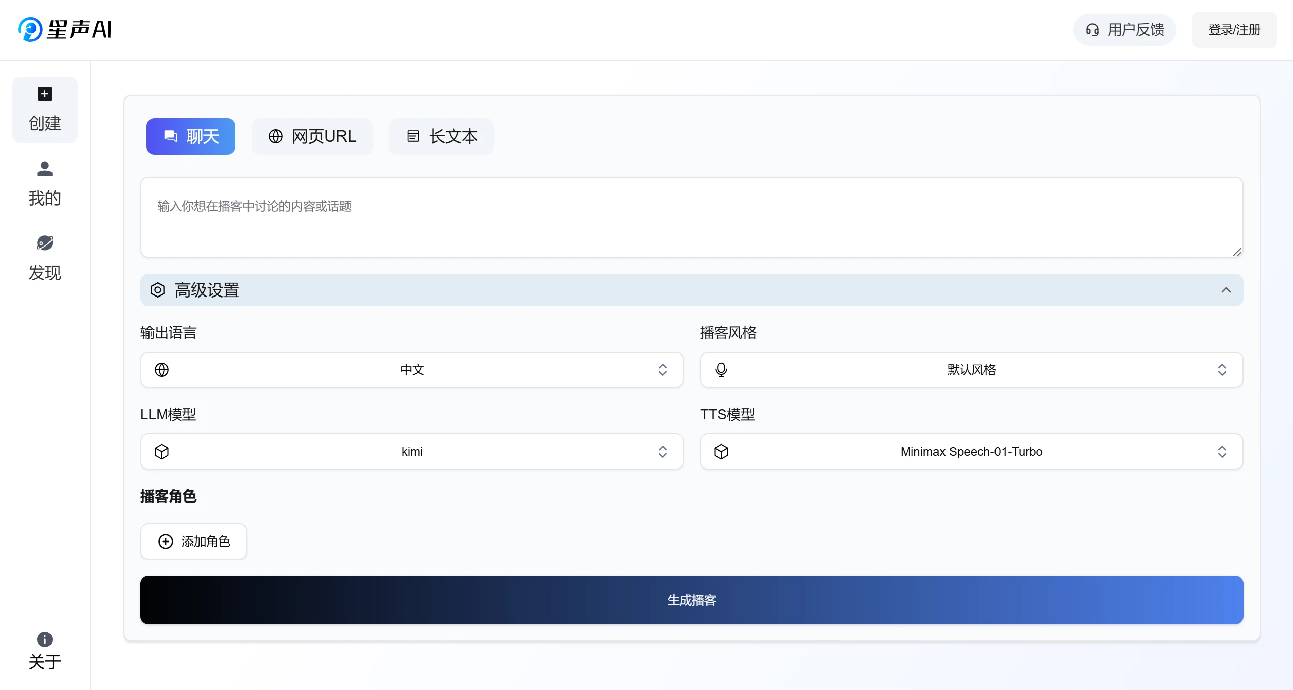1293x690 pixels.
Task: Switch to the 长文本 tab
Action: point(441,136)
